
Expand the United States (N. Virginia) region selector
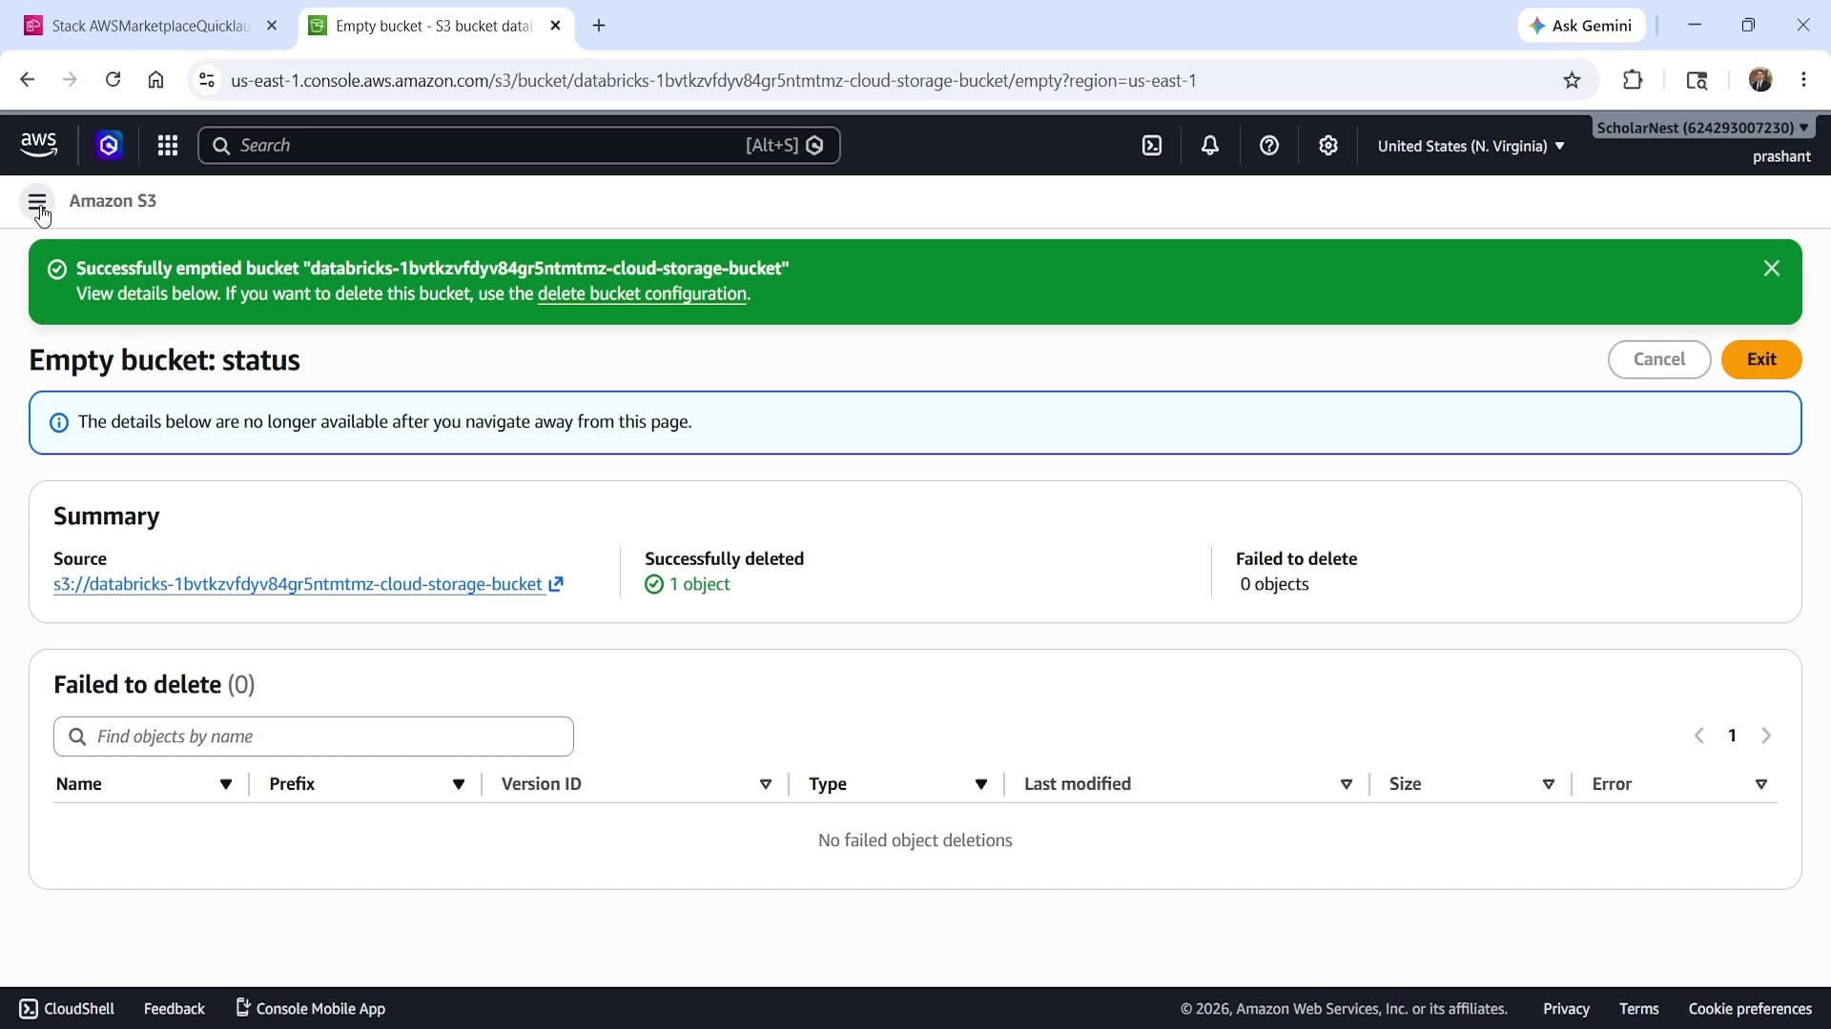click(x=1471, y=146)
